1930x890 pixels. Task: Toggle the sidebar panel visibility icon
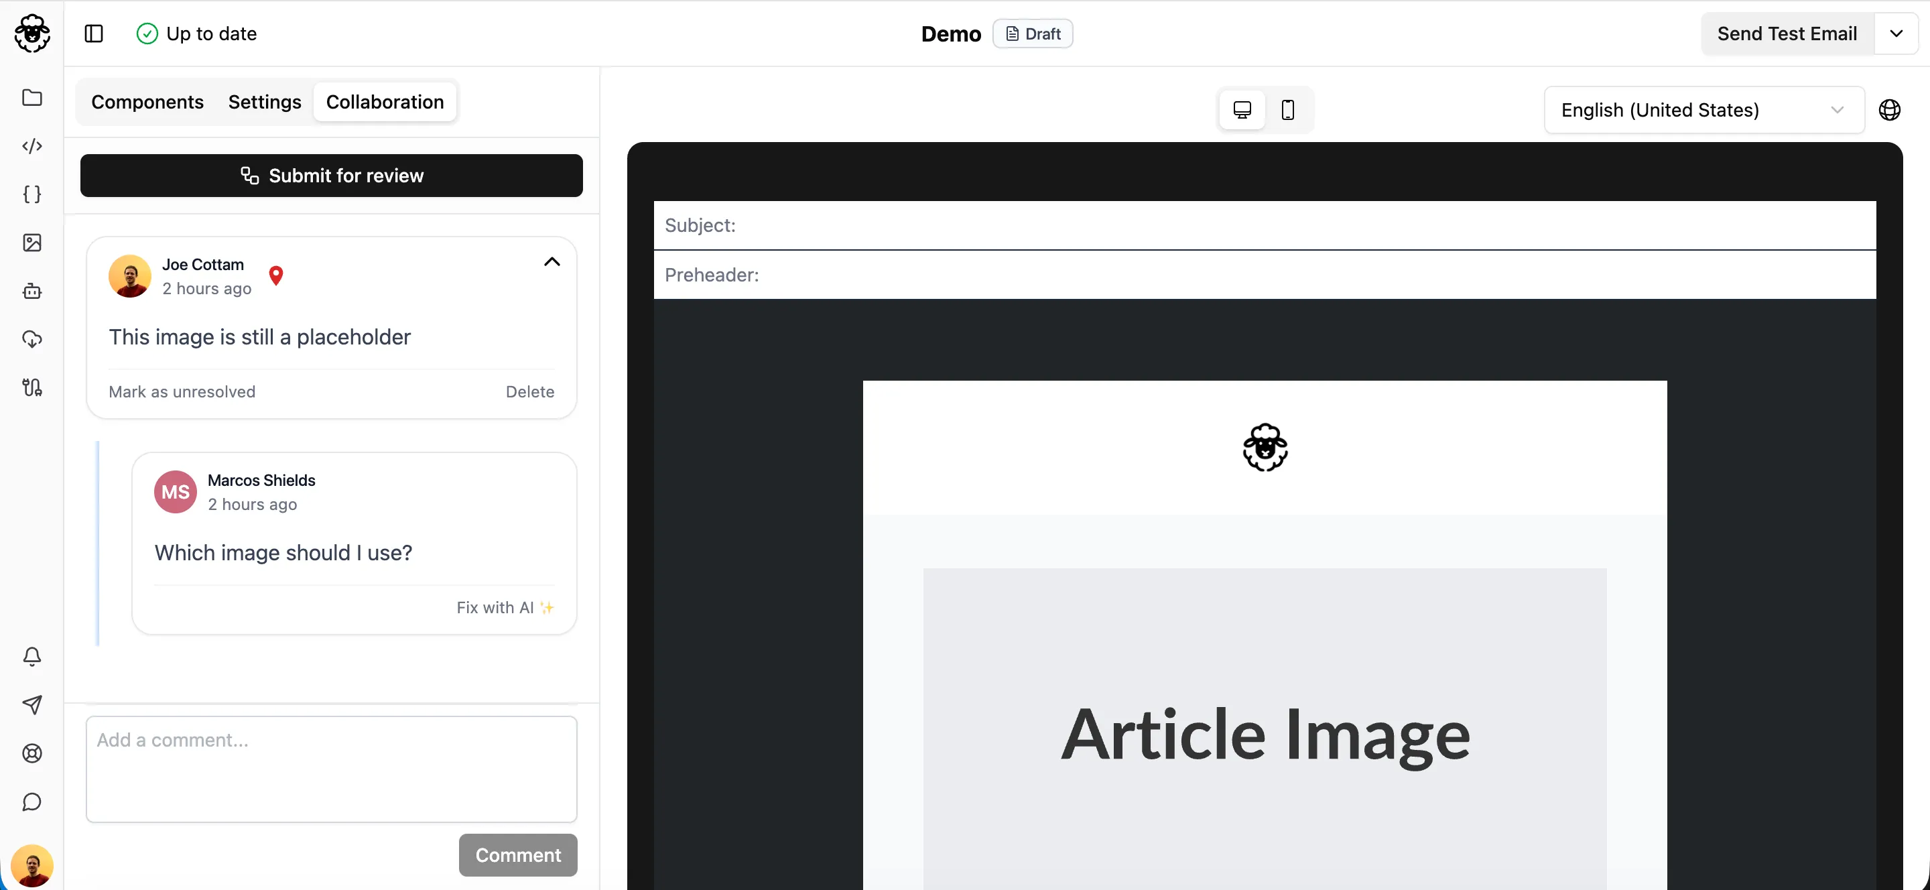[94, 34]
